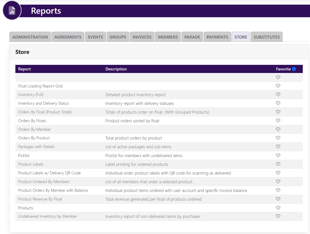Click heart for Packages with Details

[x=278, y=147]
